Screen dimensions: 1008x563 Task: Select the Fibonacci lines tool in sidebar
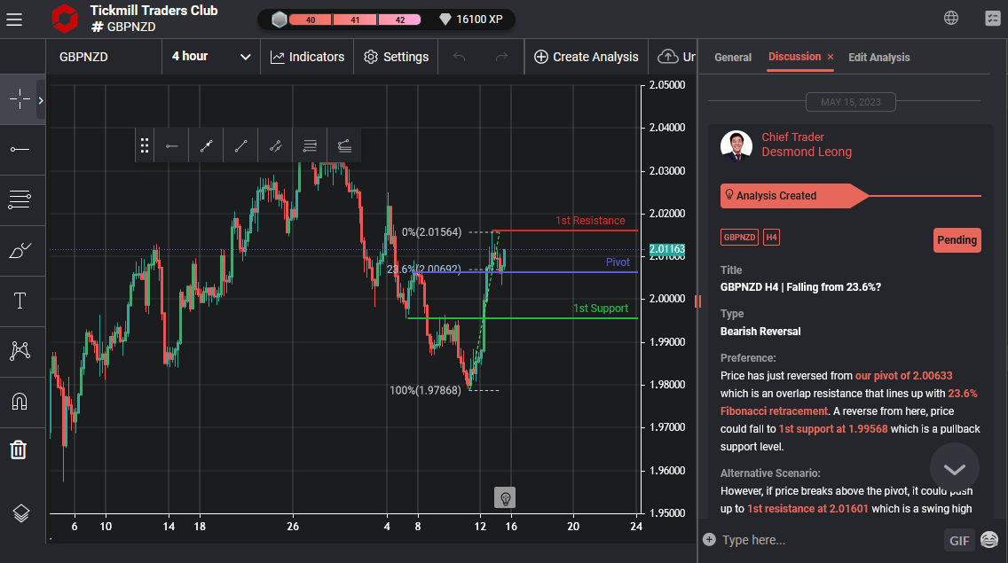click(x=20, y=199)
